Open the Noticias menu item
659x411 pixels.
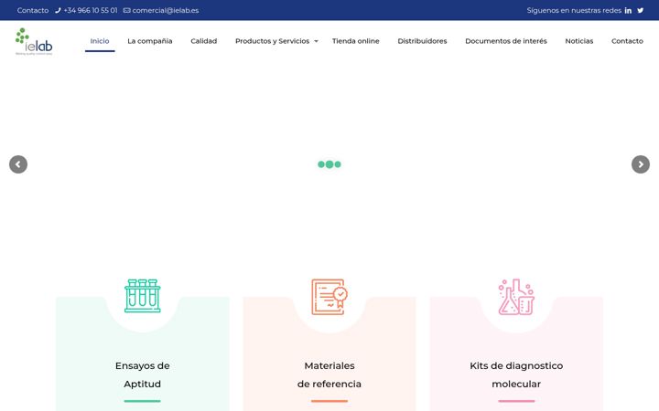pos(579,41)
